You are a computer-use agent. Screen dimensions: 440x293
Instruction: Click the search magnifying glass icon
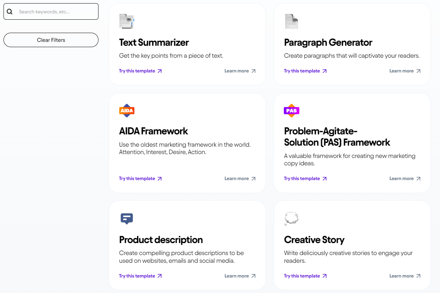tap(10, 12)
